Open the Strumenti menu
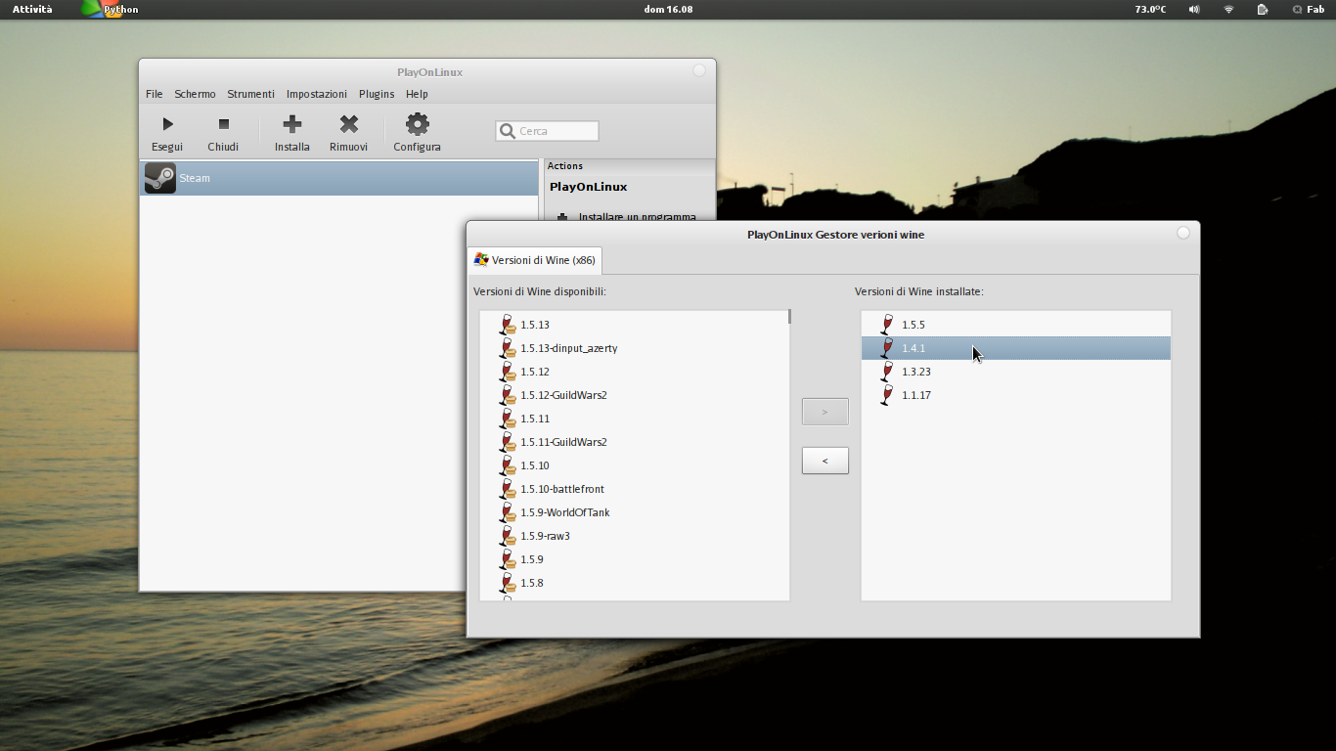This screenshot has width=1336, height=751. pos(251,94)
